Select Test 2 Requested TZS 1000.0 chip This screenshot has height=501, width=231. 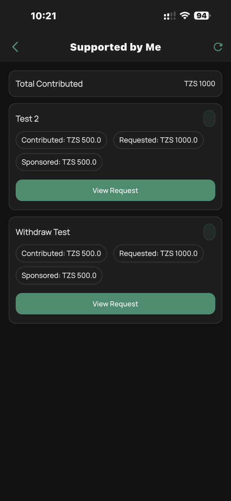158,140
